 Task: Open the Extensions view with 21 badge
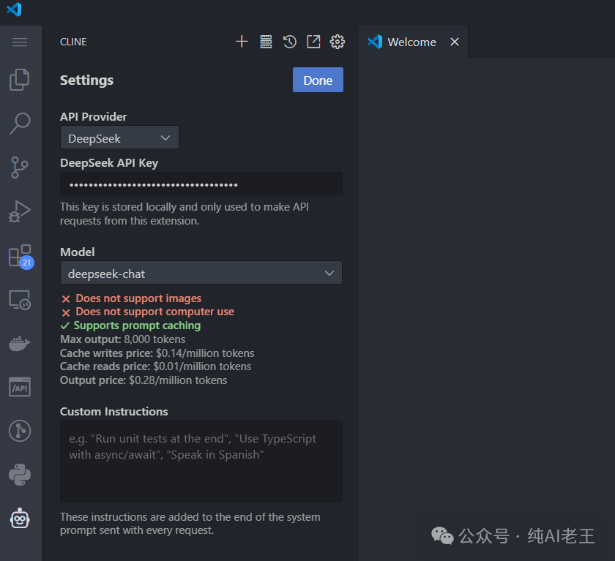(x=20, y=257)
